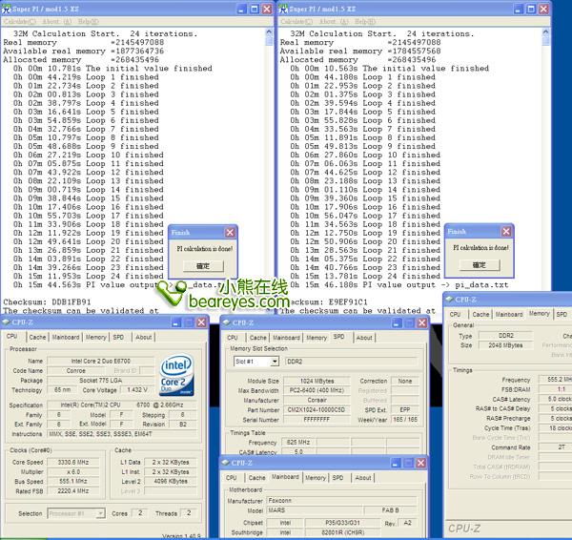Select the About tab in the Mainboard window
Viewport: 572px width, 540px height.
click(x=363, y=478)
